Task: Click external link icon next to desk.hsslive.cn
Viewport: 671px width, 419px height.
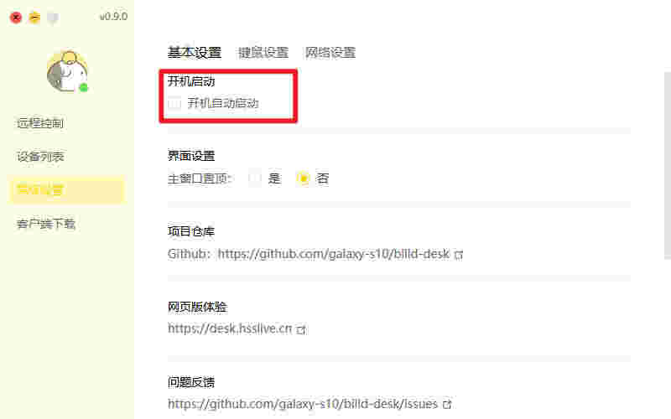Action: click(x=301, y=329)
